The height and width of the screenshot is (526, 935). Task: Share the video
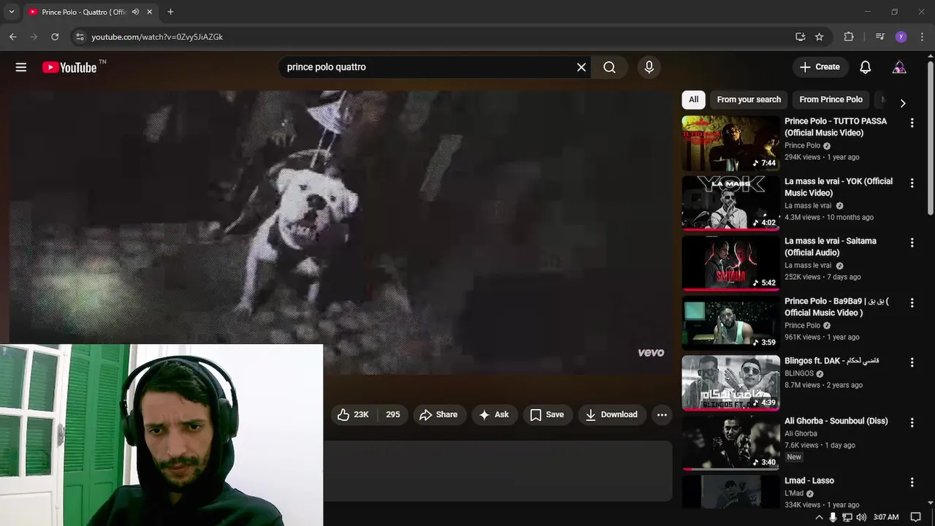tap(439, 414)
